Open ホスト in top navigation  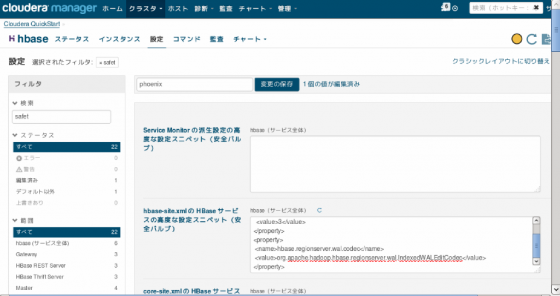tap(178, 9)
